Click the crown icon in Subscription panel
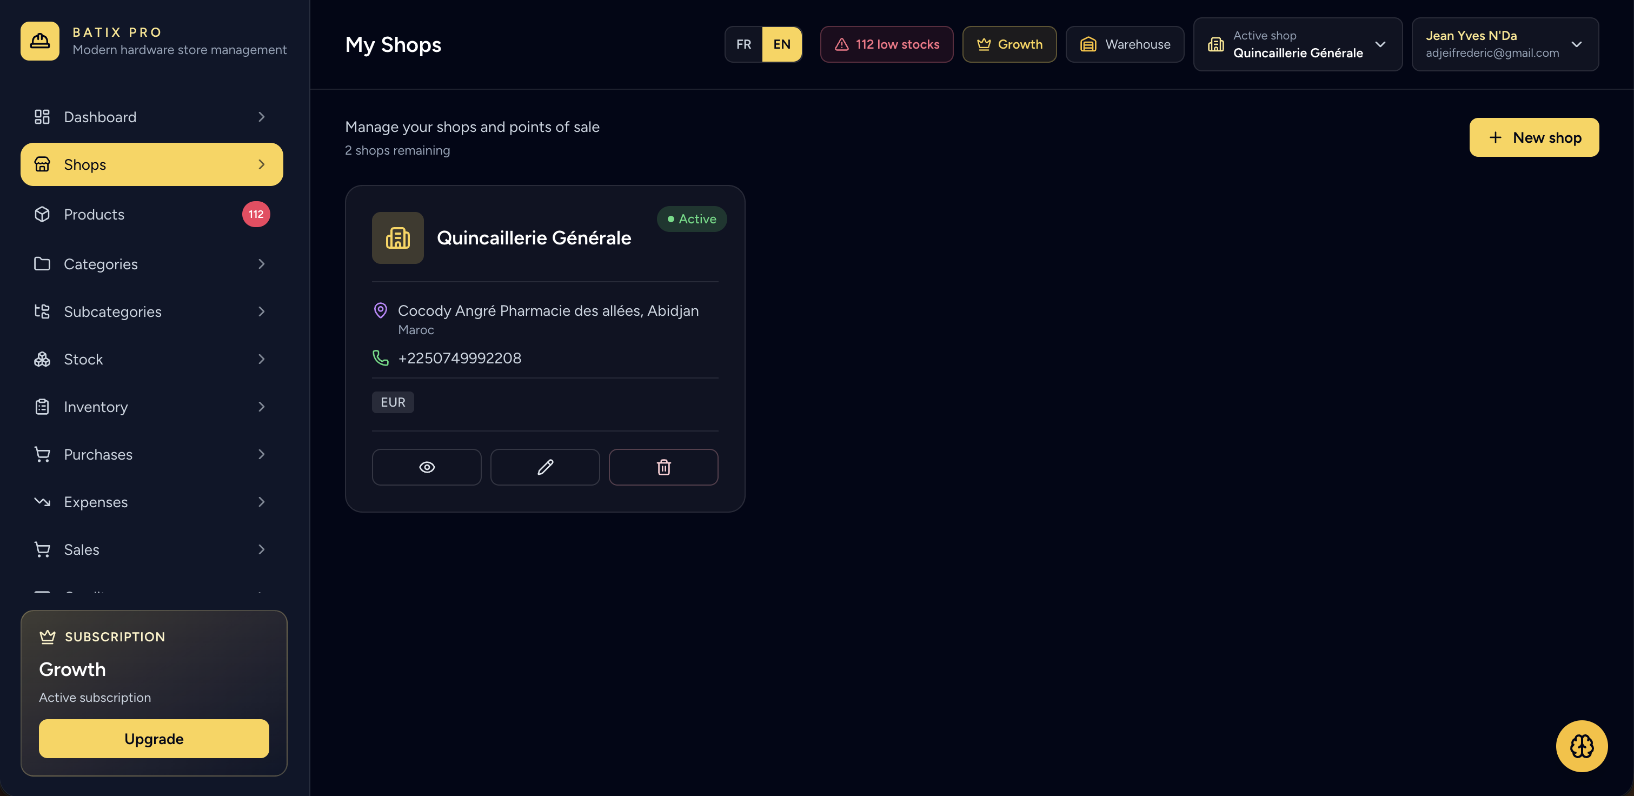This screenshot has width=1634, height=796. pyautogui.click(x=48, y=637)
